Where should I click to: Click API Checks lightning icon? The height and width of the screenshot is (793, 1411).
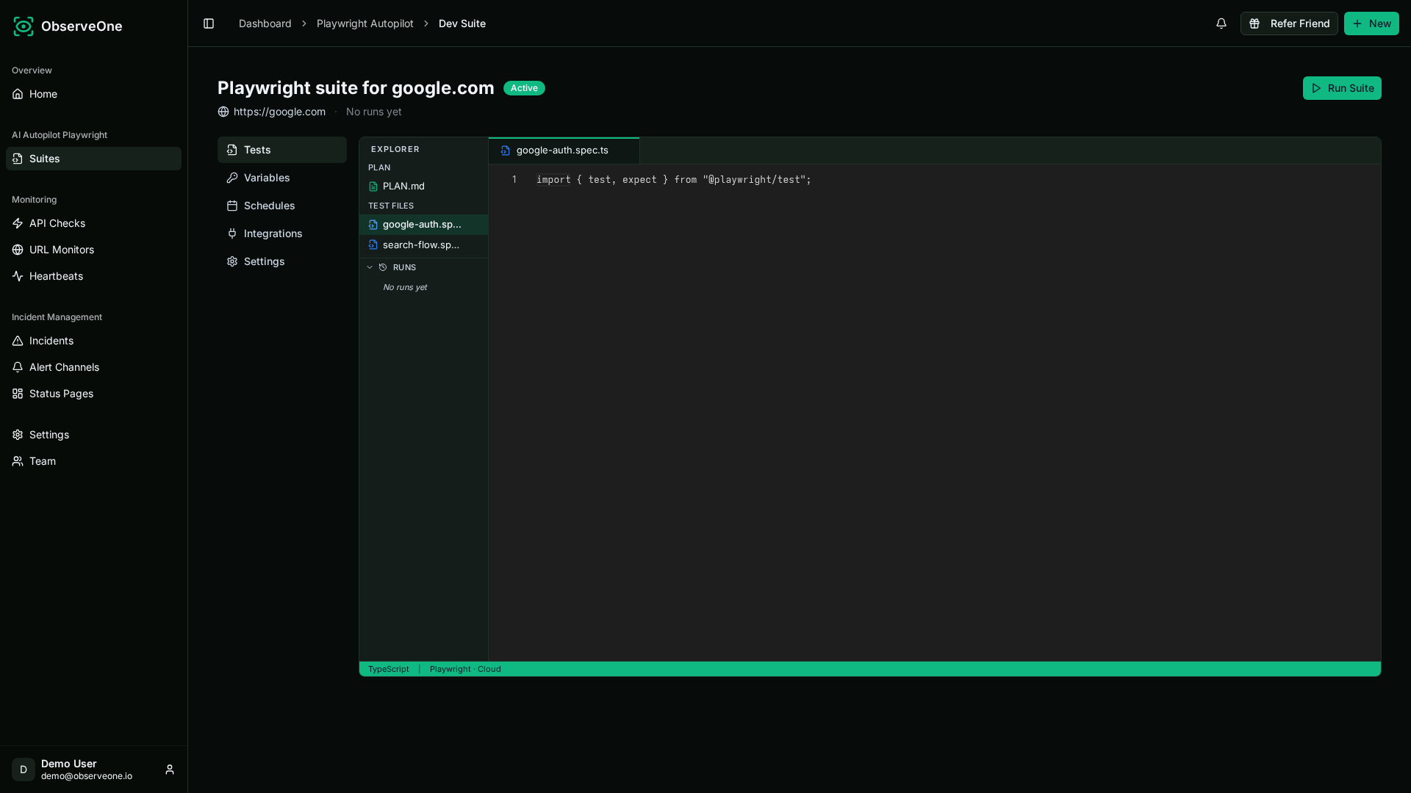tap(18, 223)
